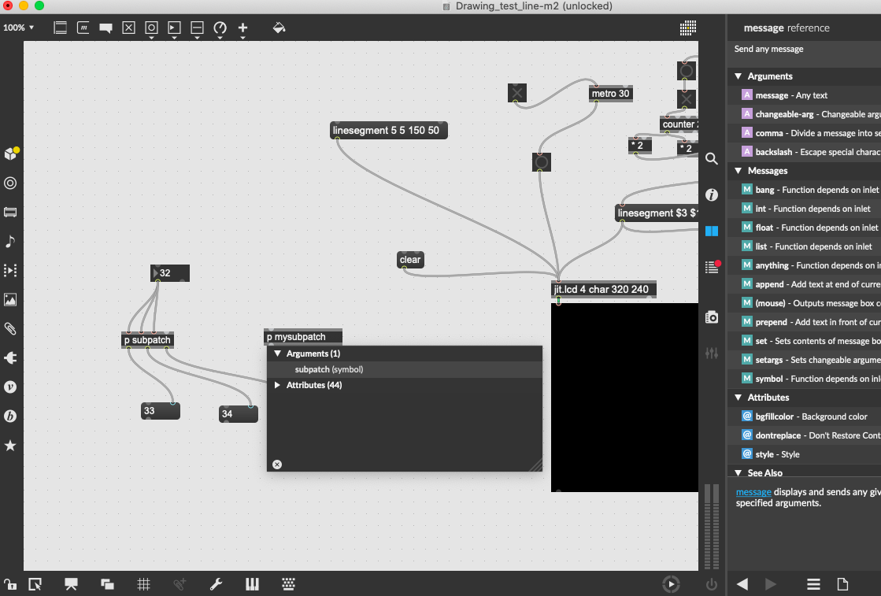
Task: Select the setargs message reference entry
Action: coord(804,360)
